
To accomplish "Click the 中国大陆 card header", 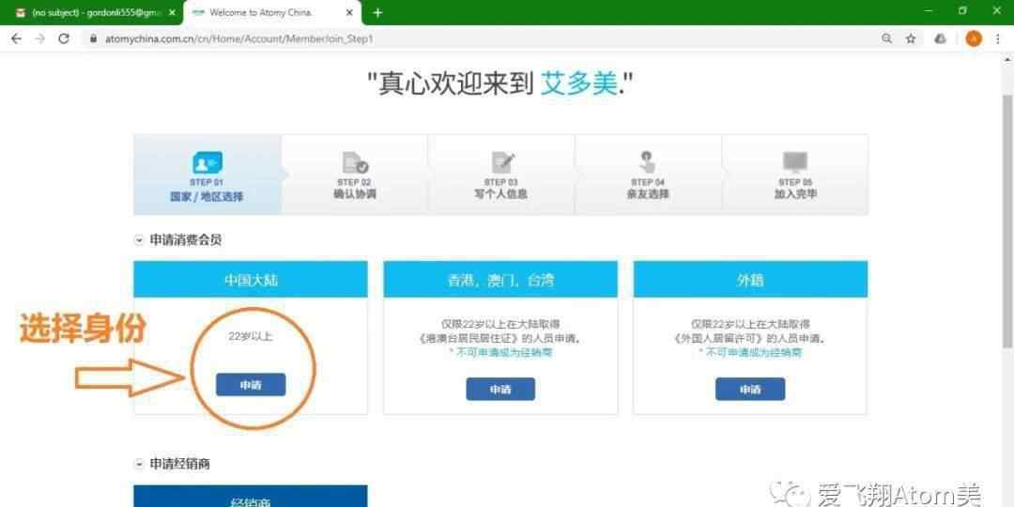I will (x=251, y=280).
